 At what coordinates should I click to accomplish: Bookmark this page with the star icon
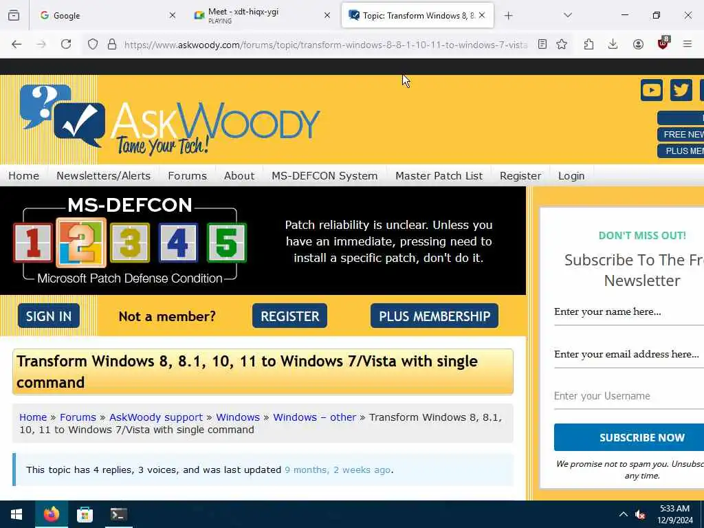point(562,44)
